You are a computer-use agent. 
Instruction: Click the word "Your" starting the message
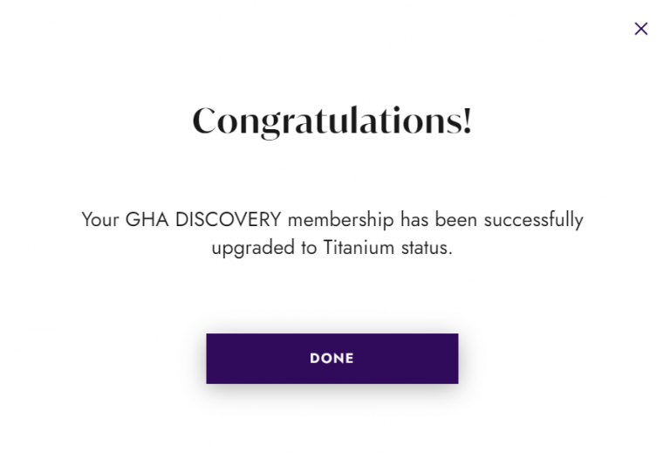[100, 218]
